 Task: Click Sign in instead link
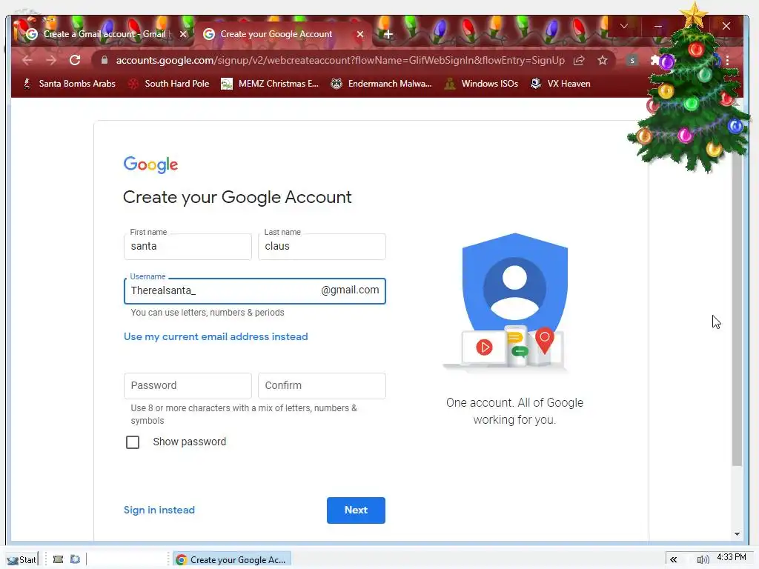click(x=159, y=510)
